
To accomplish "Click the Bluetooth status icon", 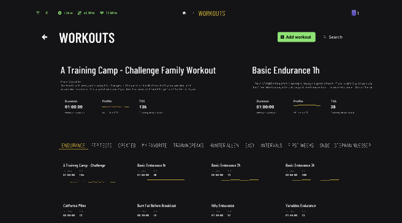I will click(x=47, y=13).
